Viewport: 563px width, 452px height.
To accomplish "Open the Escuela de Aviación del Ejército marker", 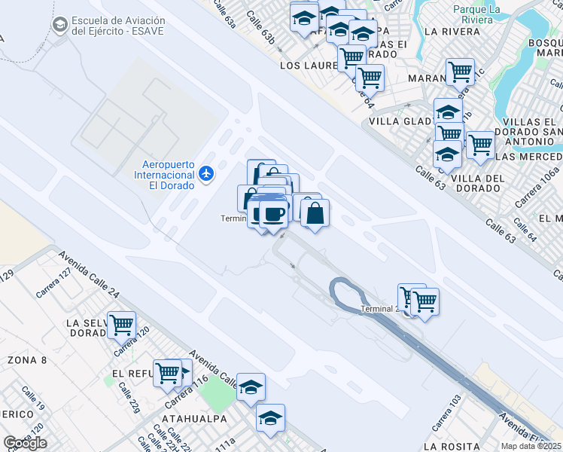I will coord(60,26).
